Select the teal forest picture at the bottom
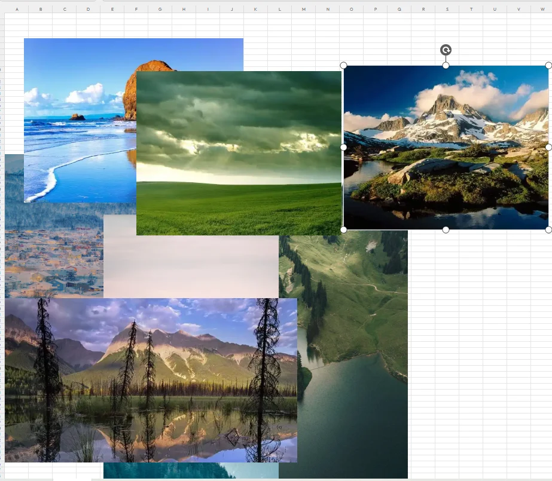The width and height of the screenshot is (552, 481). click(191, 470)
